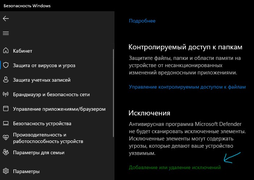Viewport: 254px width, 180px height.
Task: Click the Исключения heading
Action: tap(149, 113)
